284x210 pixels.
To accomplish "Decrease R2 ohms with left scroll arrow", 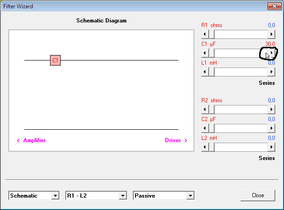I will [205, 110].
